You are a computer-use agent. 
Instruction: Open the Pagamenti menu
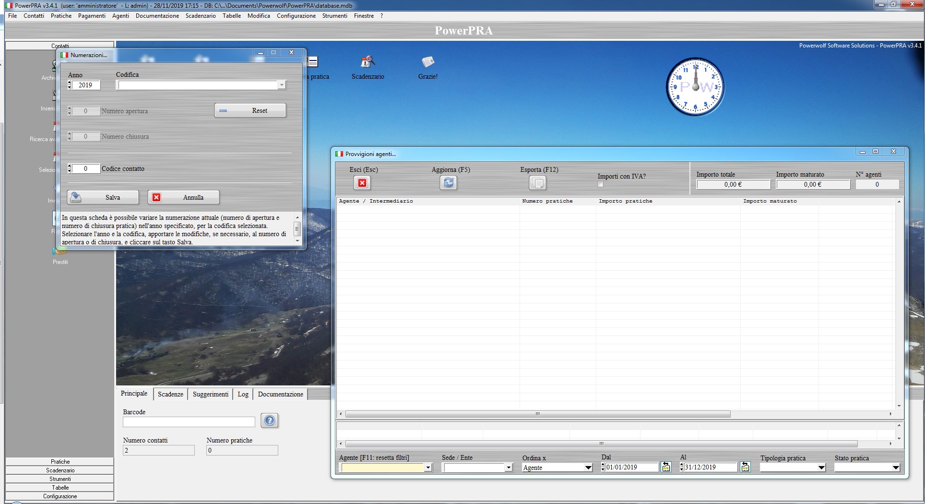pyautogui.click(x=92, y=16)
